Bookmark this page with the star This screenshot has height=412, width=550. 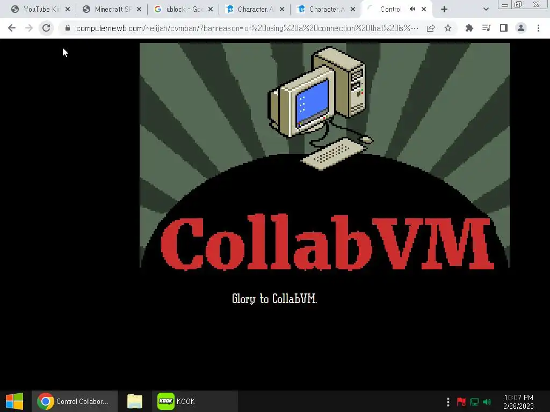(x=448, y=28)
